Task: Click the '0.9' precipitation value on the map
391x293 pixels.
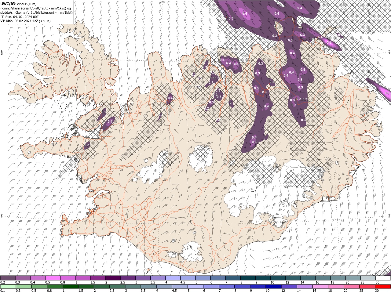Action: 387,93
